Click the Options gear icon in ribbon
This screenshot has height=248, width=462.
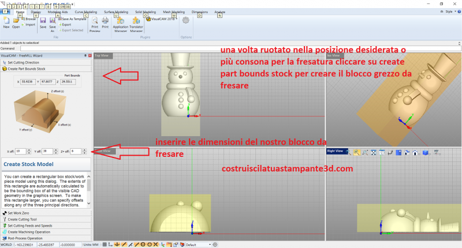[185, 20]
